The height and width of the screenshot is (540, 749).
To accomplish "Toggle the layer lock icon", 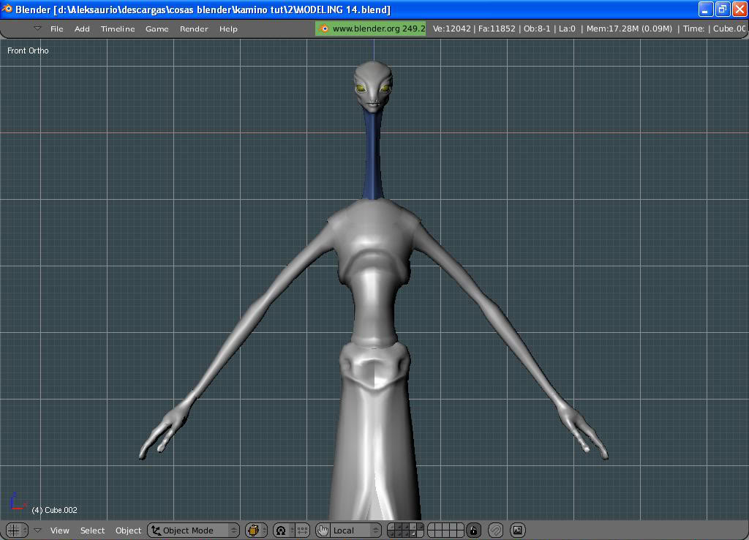I will click(x=473, y=530).
